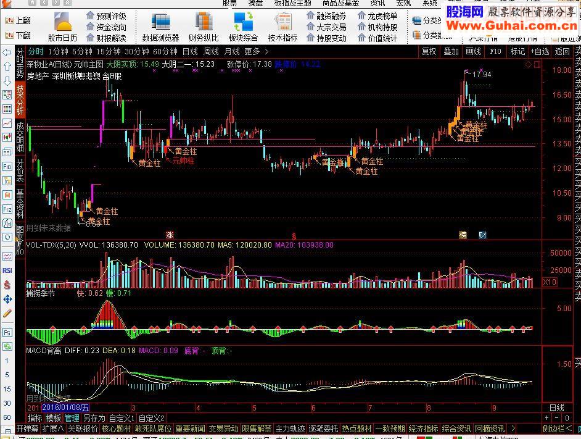The image size is (581, 439).
Task: Click the 返回 back button
Action: click(562, 52)
